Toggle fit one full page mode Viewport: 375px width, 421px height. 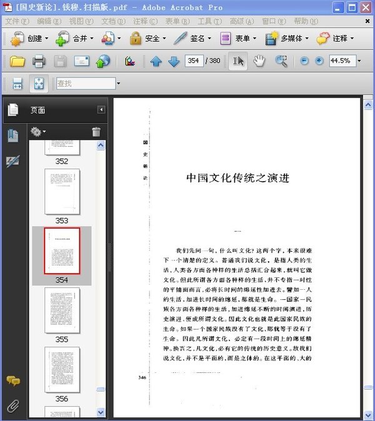coord(39,84)
